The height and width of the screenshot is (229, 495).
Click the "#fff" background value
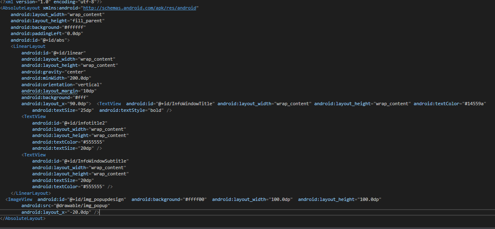click(81, 97)
